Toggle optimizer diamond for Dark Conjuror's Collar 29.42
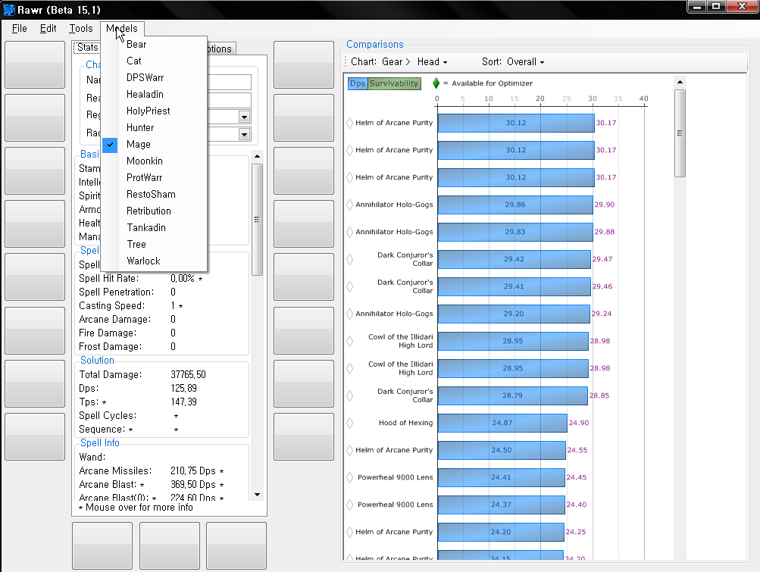The width and height of the screenshot is (760, 572). coord(349,259)
